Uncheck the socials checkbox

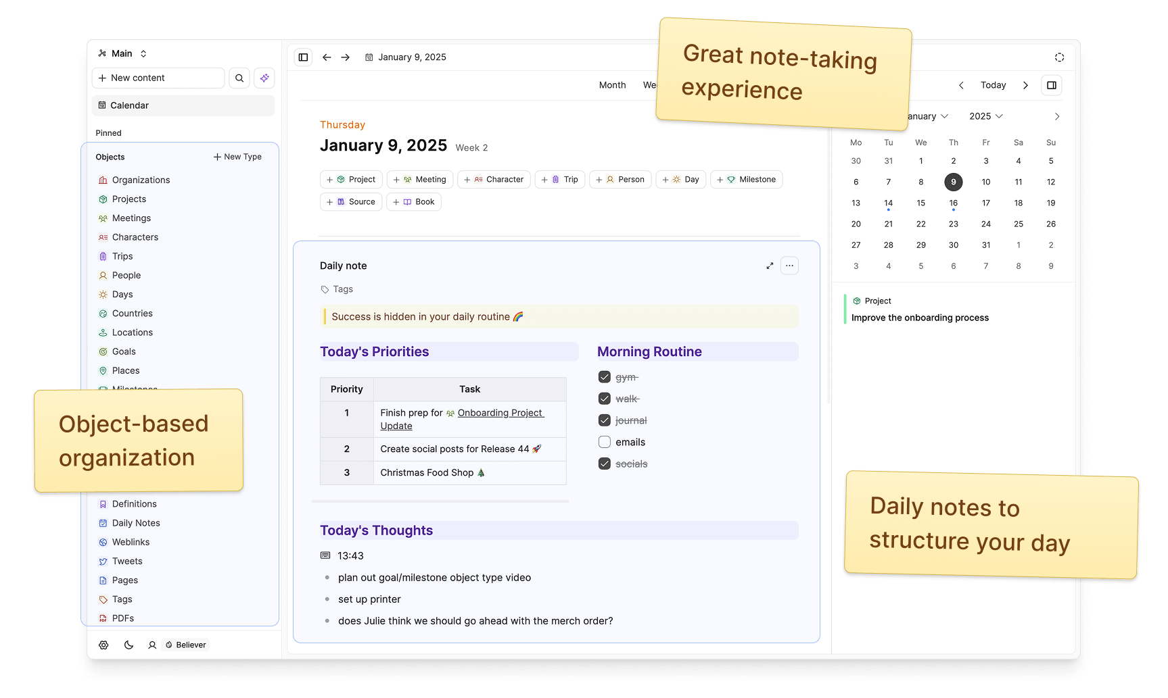coord(604,464)
